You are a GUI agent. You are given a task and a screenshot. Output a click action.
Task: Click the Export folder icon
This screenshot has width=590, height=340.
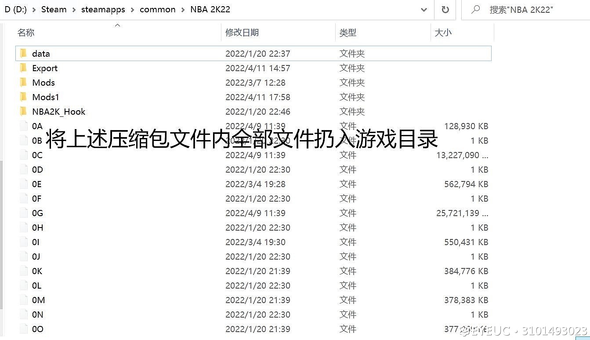point(23,68)
